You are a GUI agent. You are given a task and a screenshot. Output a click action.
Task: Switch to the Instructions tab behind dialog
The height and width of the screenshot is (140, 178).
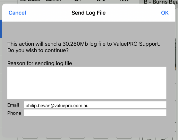30,1
